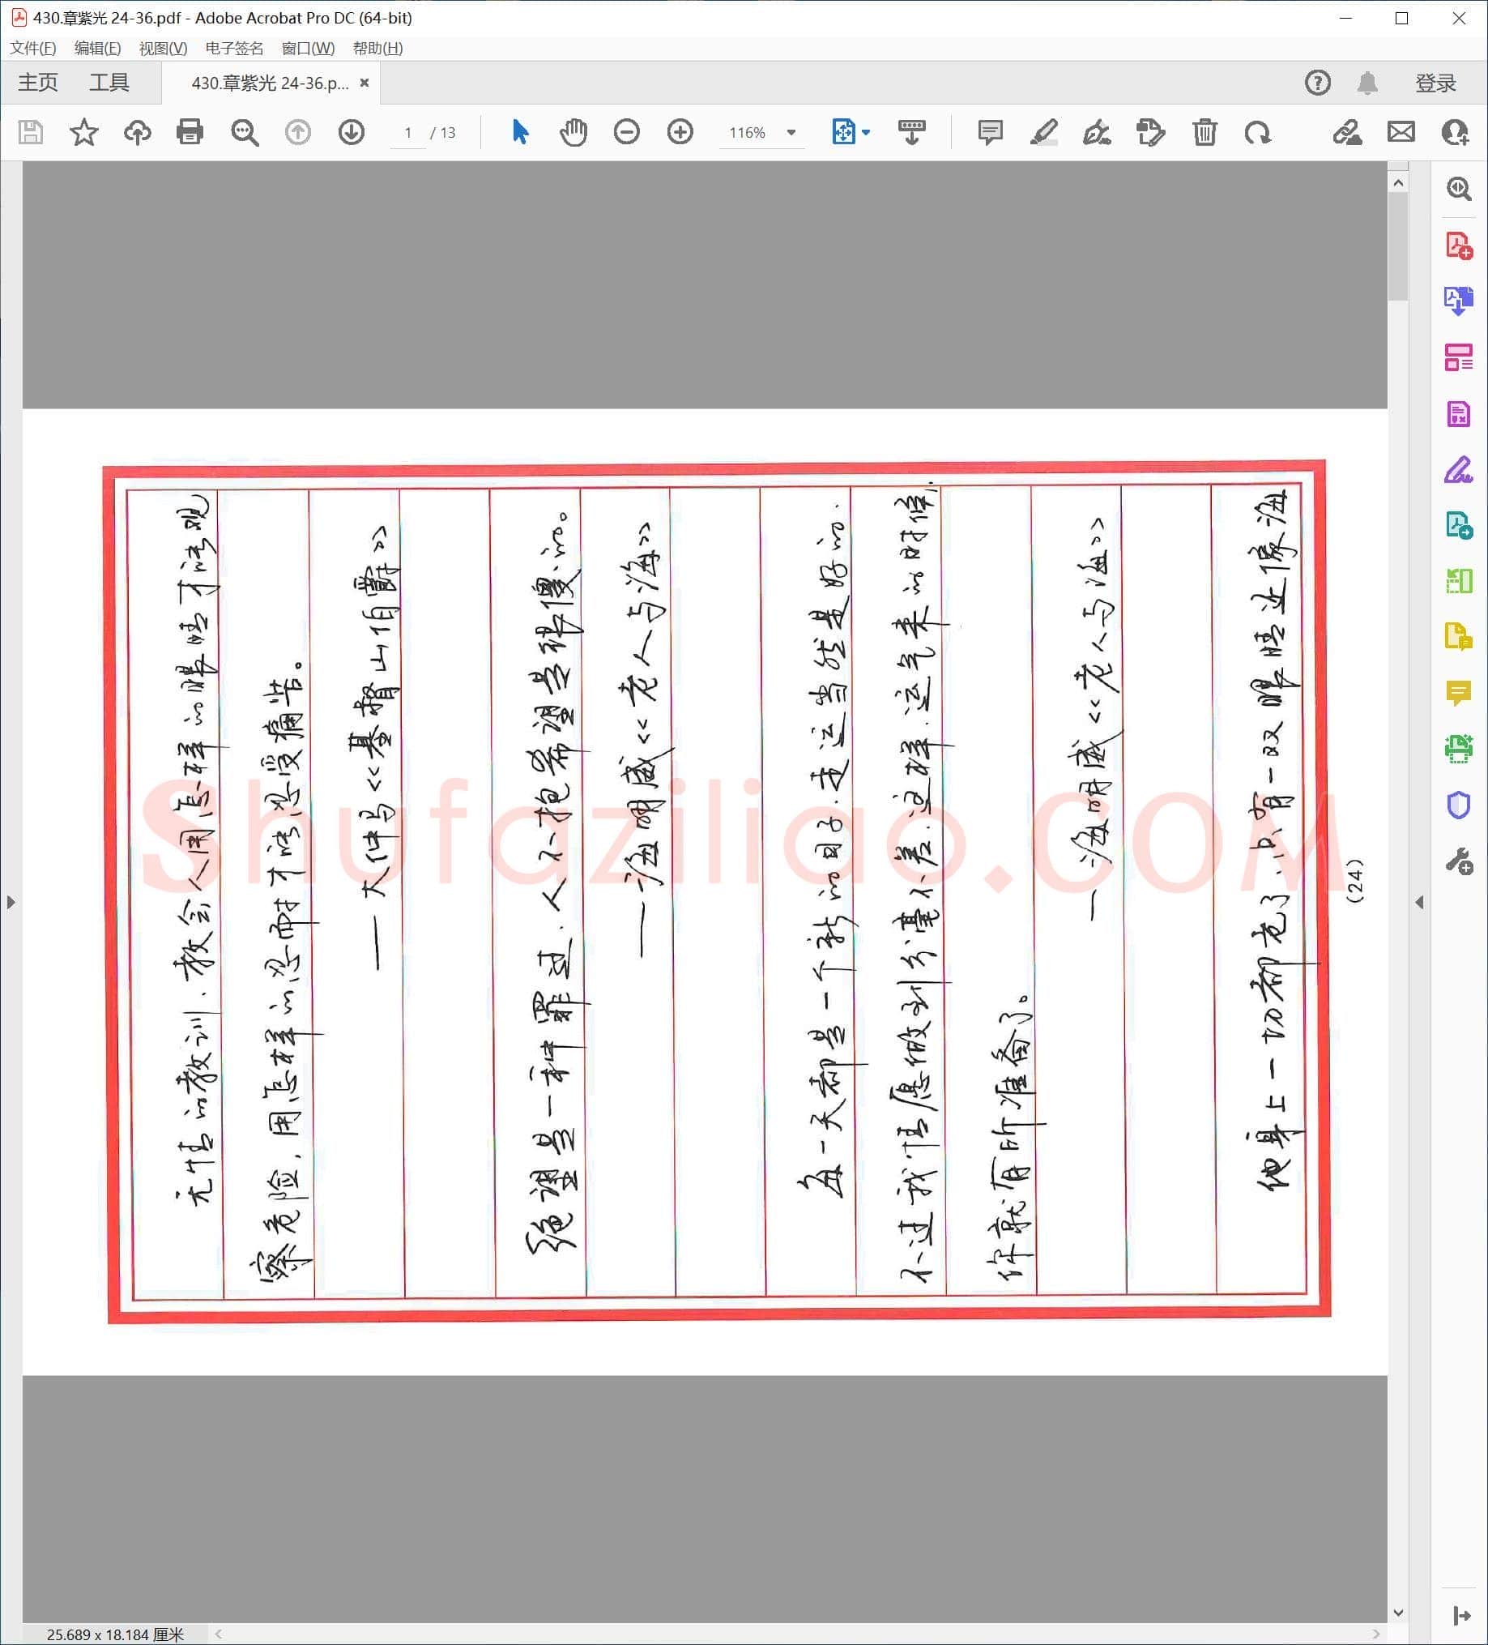Select the 430.章紫光 24-36 document tab

pyautogui.click(x=269, y=83)
